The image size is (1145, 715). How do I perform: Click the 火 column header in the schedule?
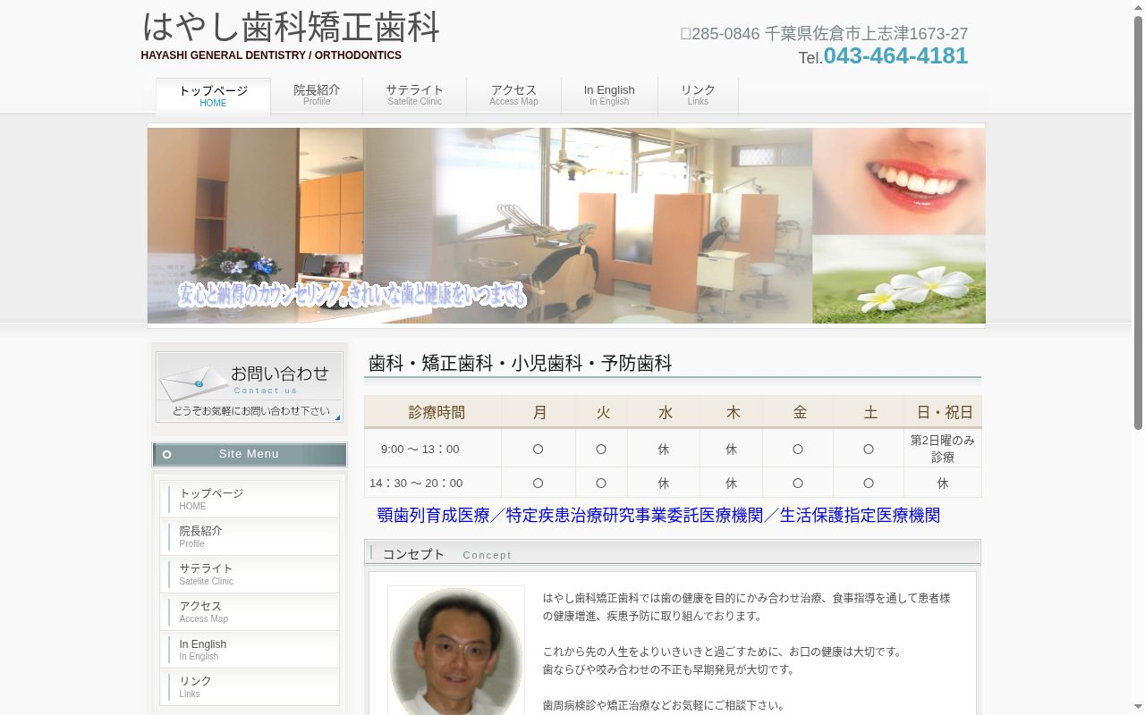pyautogui.click(x=603, y=412)
